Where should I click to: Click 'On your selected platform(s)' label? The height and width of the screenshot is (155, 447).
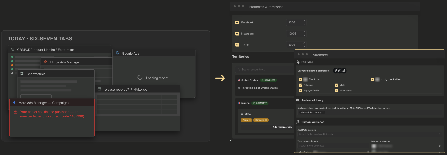tap(314, 71)
